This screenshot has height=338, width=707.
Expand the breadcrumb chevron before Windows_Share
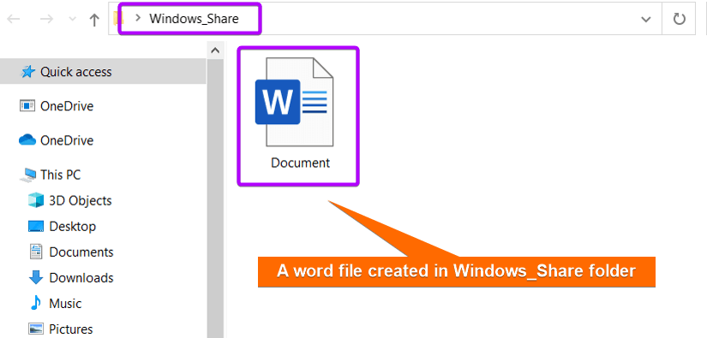(x=138, y=18)
